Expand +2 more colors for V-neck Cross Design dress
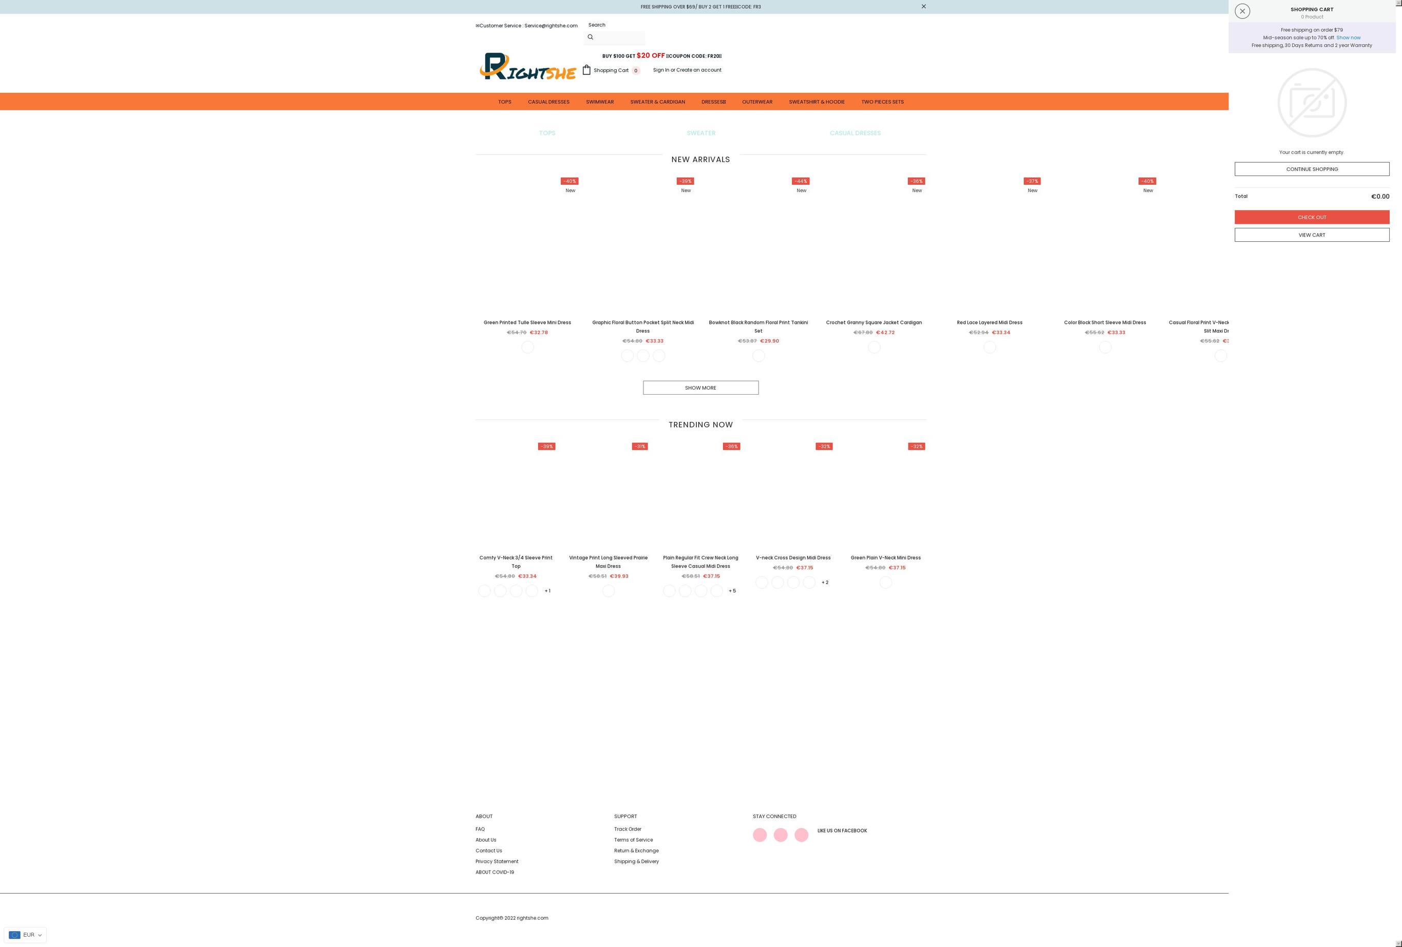This screenshot has width=1402, height=947. tap(825, 582)
